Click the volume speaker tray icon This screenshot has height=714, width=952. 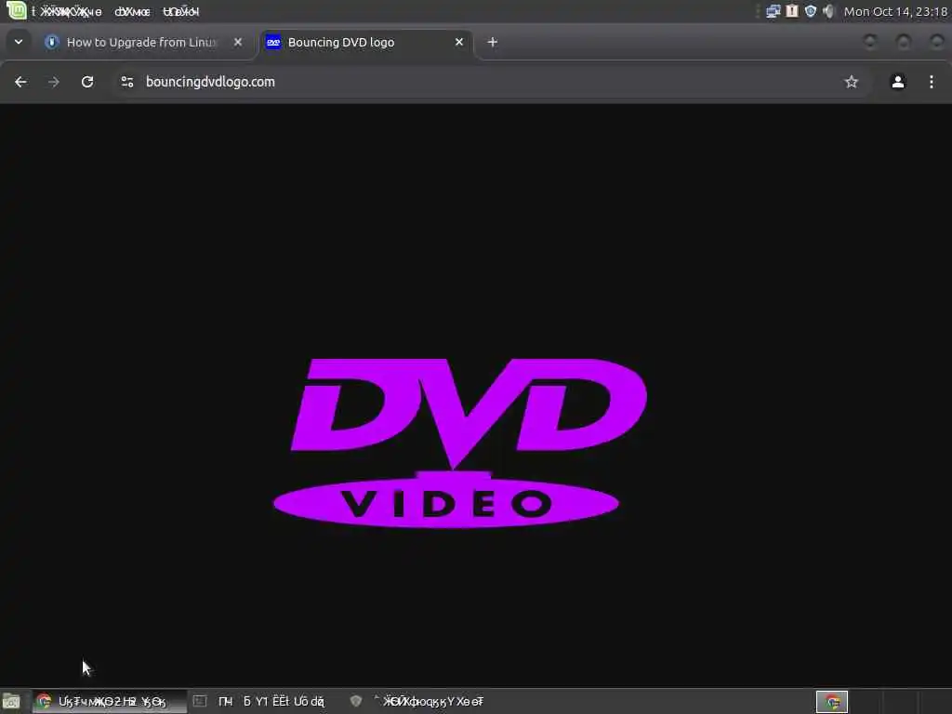[828, 11]
